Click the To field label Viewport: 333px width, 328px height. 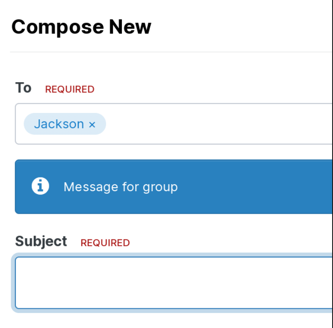click(x=24, y=88)
